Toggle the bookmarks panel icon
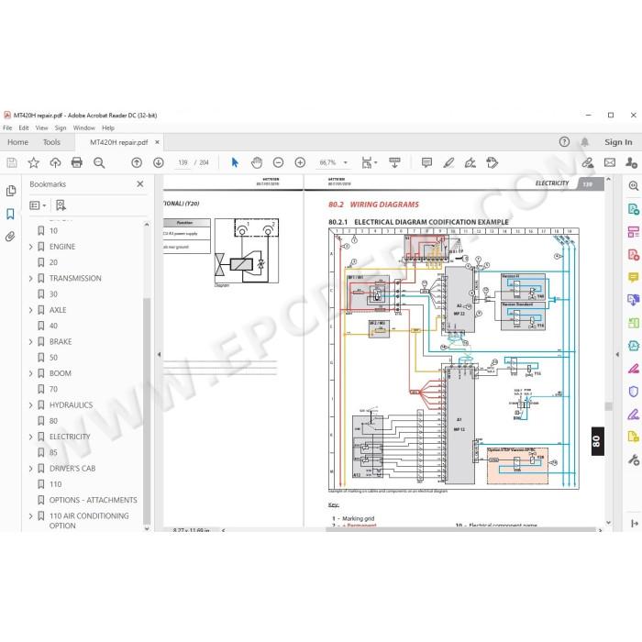 [11, 214]
